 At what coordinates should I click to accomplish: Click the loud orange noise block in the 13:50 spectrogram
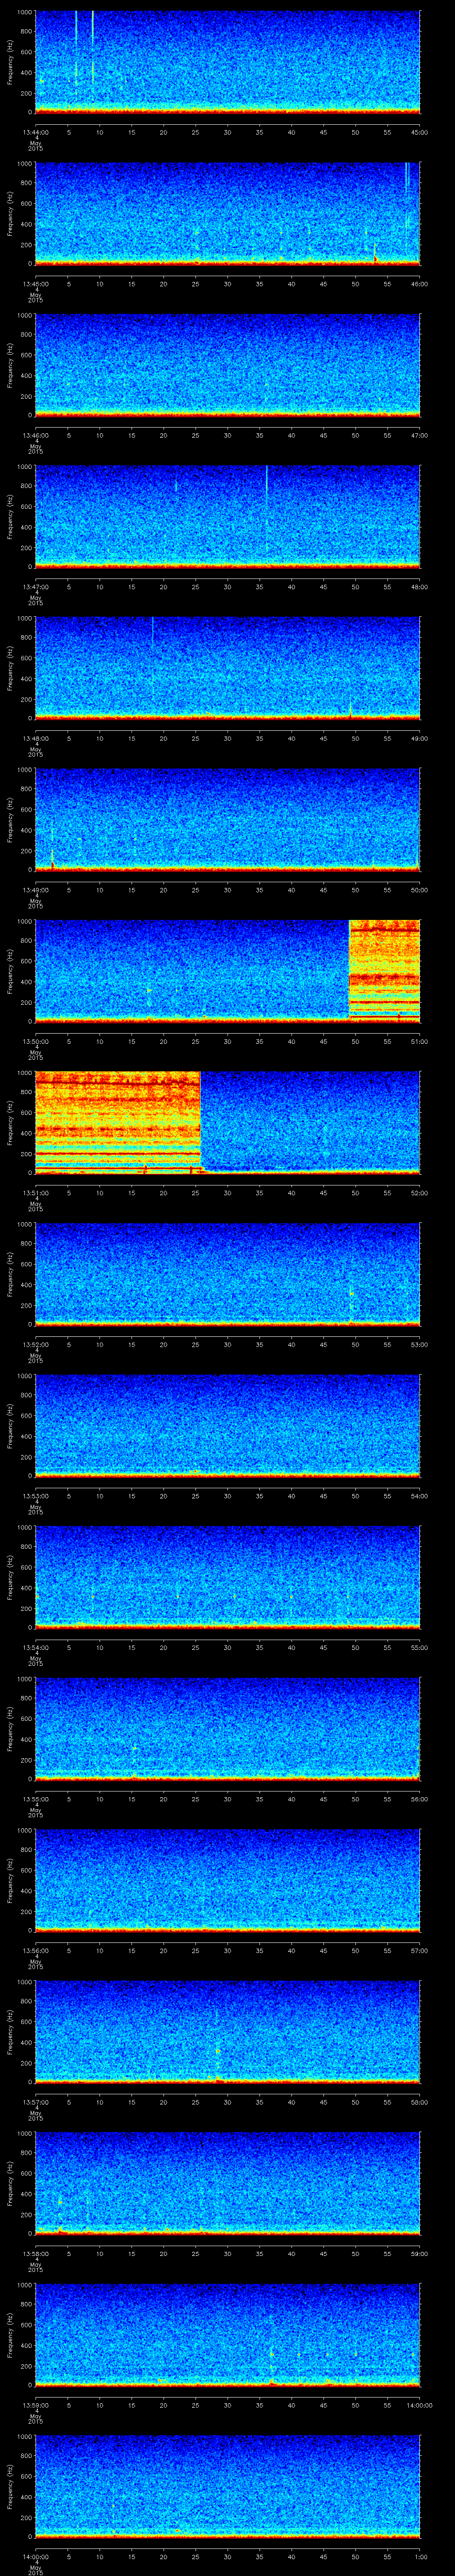coord(384,968)
